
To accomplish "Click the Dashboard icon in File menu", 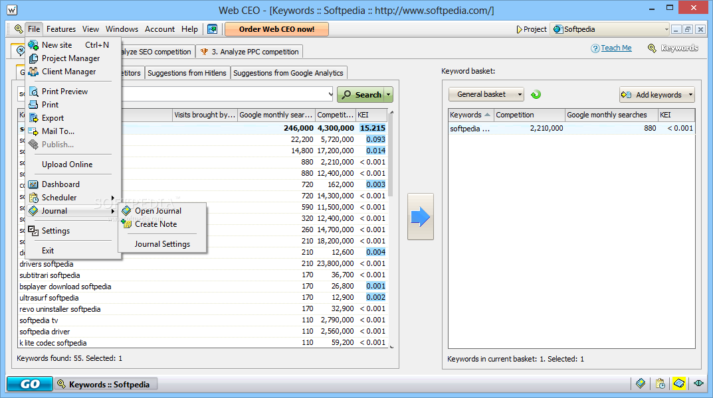I will [33, 184].
